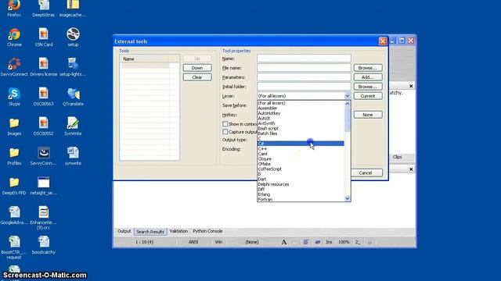Choose AutoHotkey in the lexer list

(301, 113)
